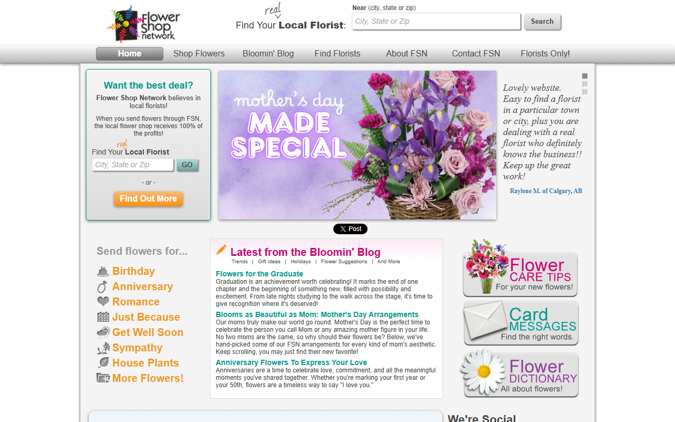Viewport: 675px width, 422px height.
Task: Click the GO button in sidebar
Action: click(187, 165)
